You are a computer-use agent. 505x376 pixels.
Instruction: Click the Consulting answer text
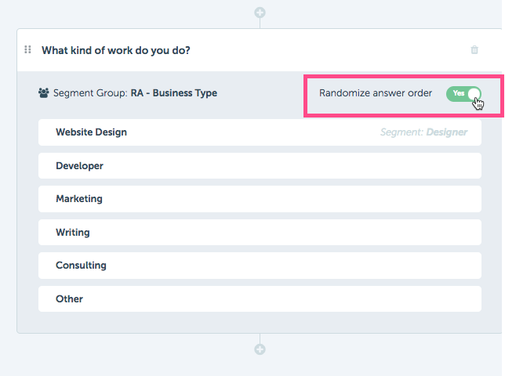81,266
